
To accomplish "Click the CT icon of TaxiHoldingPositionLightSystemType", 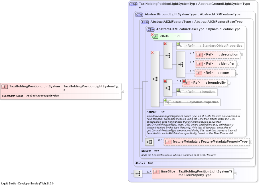I will coord(133,4).
